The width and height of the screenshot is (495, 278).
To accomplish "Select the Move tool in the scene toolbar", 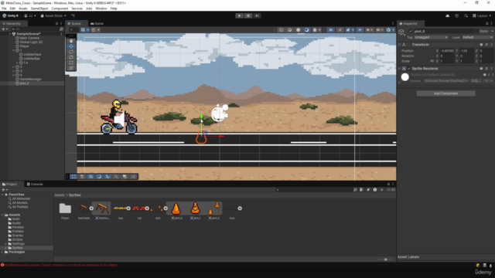I will tap(71, 46).
